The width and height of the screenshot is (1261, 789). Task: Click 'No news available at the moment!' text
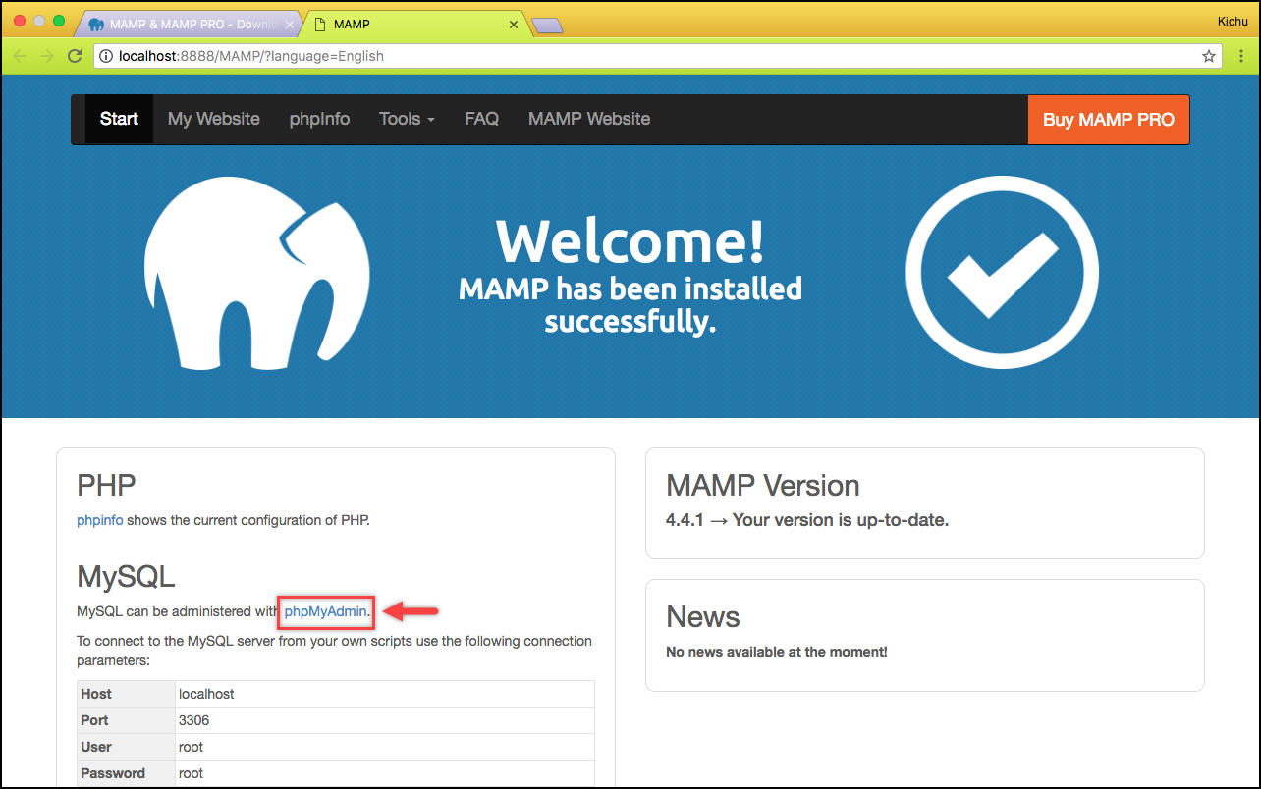777,652
